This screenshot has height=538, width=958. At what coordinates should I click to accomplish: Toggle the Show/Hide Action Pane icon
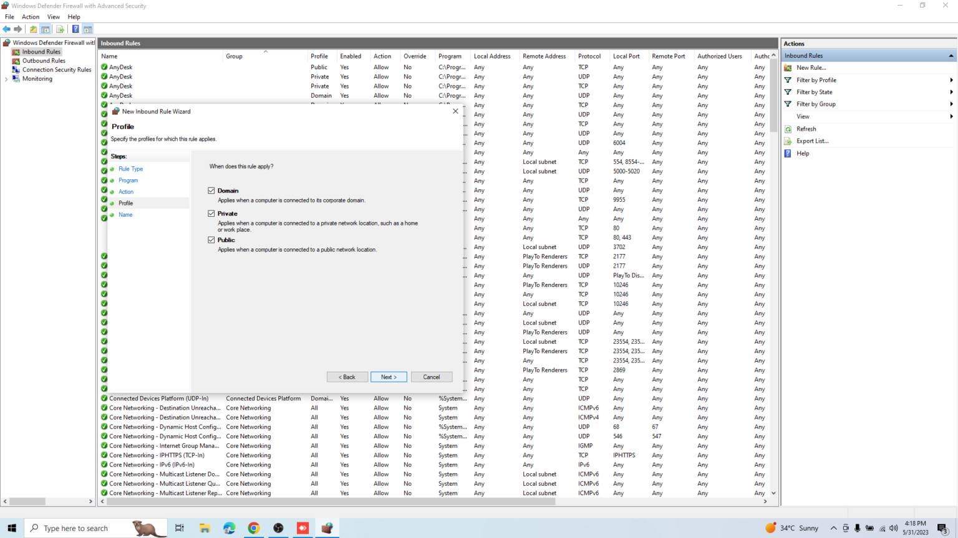[x=88, y=29]
